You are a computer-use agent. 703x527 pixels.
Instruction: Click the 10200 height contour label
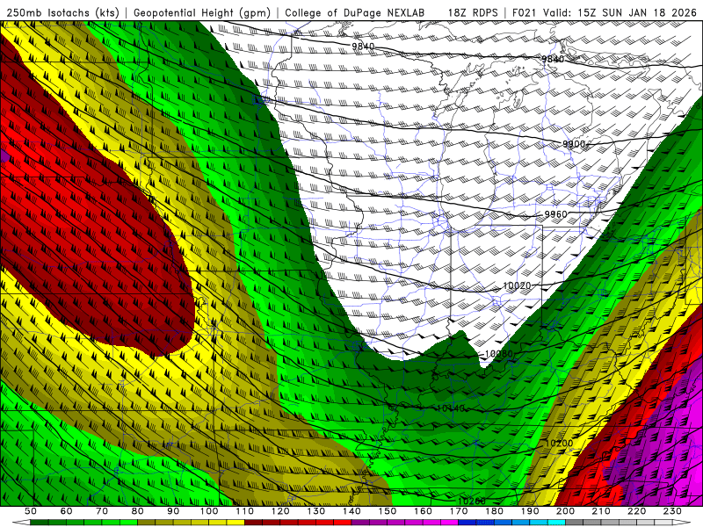click(x=559, y=444)
